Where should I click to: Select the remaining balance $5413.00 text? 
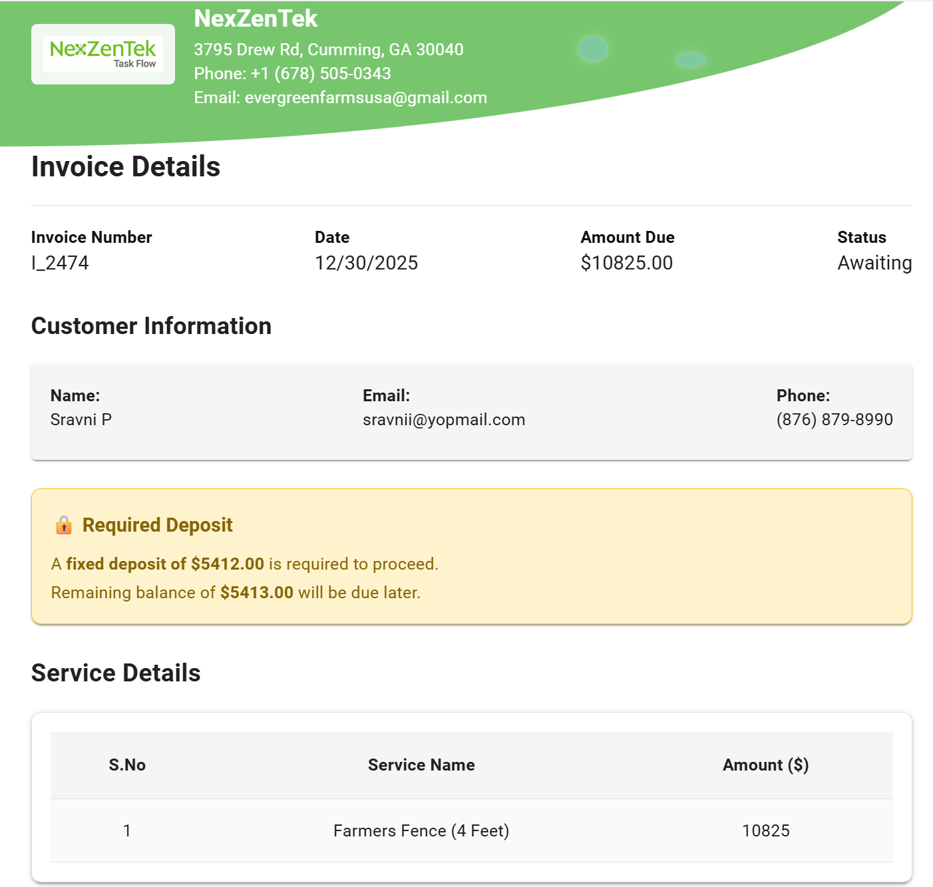tap(256, 593)
